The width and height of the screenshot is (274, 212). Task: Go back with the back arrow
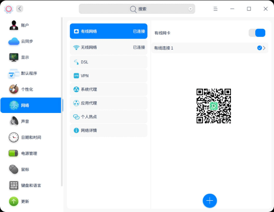[x=20, y=9]
